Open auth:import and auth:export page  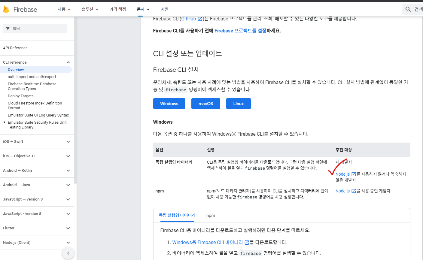click(x=32, y=77)
